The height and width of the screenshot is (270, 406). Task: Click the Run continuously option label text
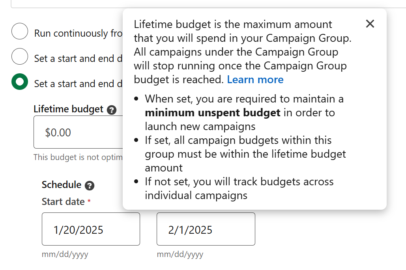(x=78, y=34)
